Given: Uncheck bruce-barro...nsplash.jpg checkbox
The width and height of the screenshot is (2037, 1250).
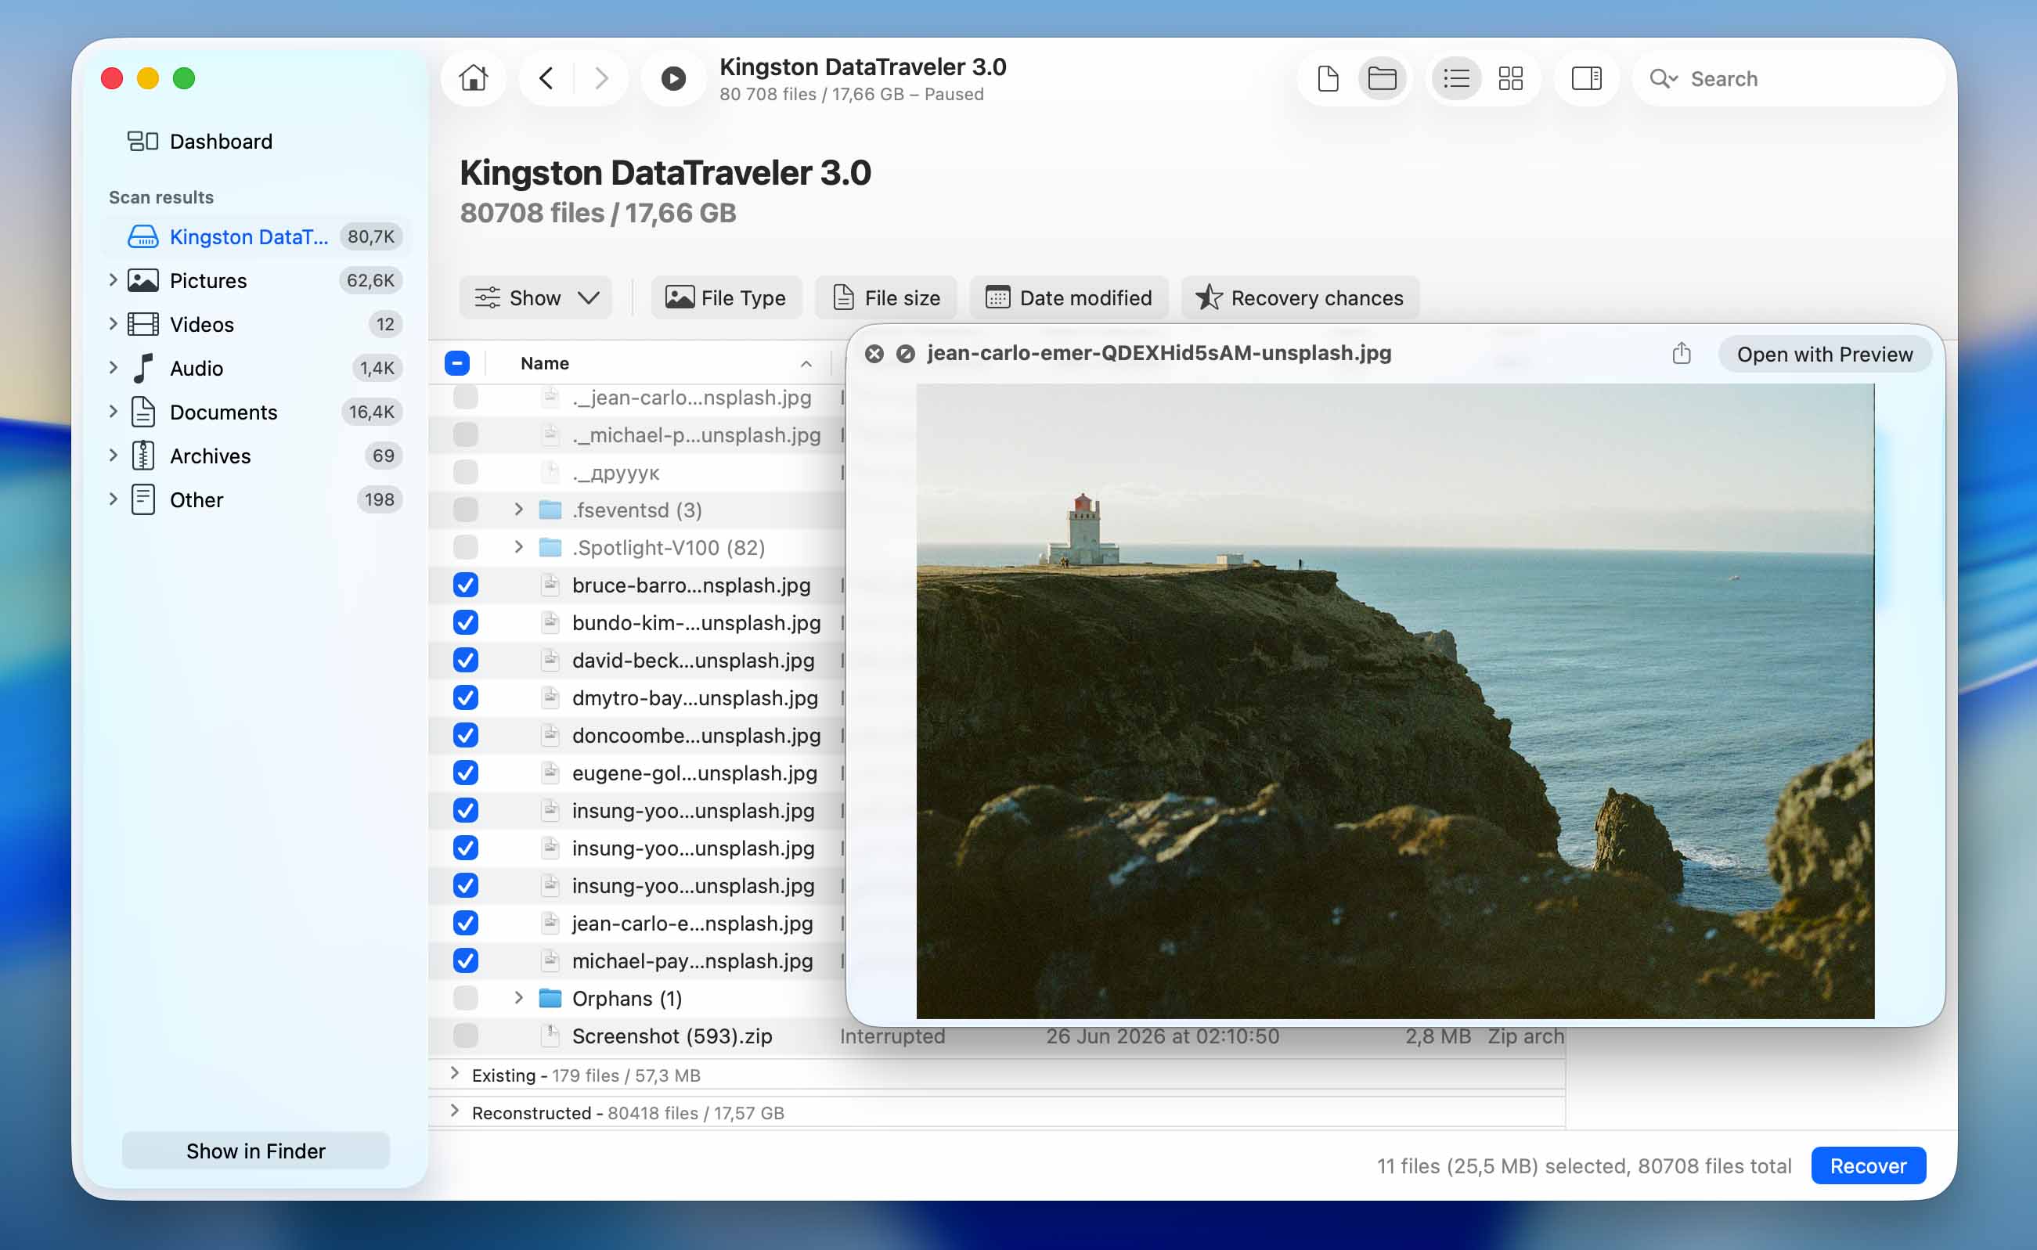Looking at the screenshot, I should coord(466,585).
